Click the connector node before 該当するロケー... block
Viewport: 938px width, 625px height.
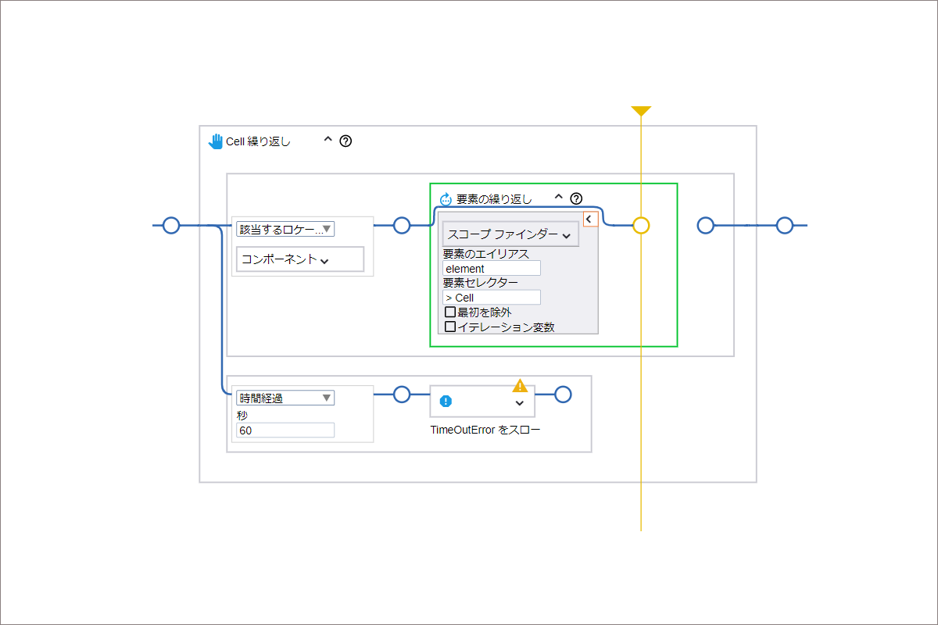[x=171, y=226]
